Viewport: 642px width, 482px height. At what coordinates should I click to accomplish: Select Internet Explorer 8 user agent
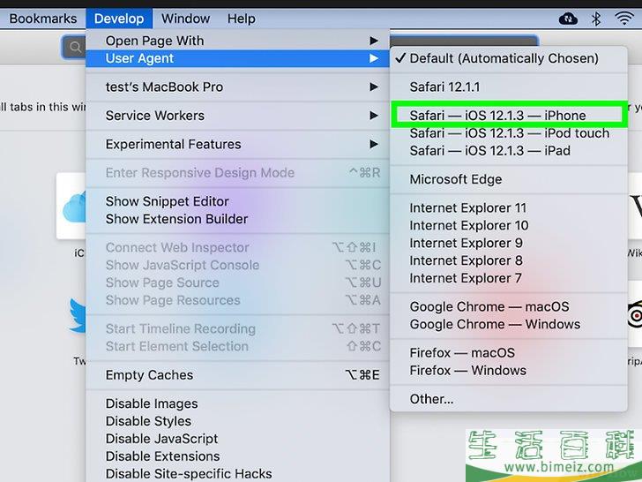click(509, 260)
